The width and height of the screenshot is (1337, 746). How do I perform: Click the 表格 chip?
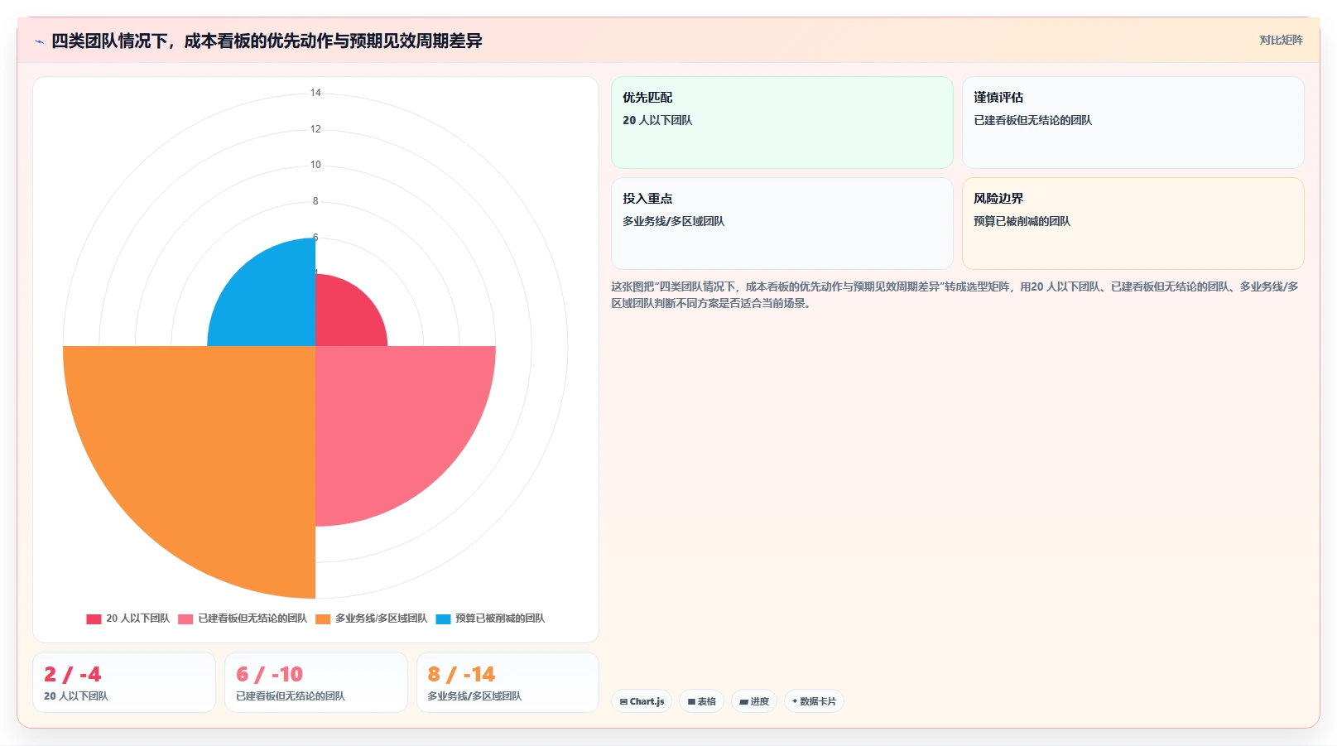click(x=702, y=701)
